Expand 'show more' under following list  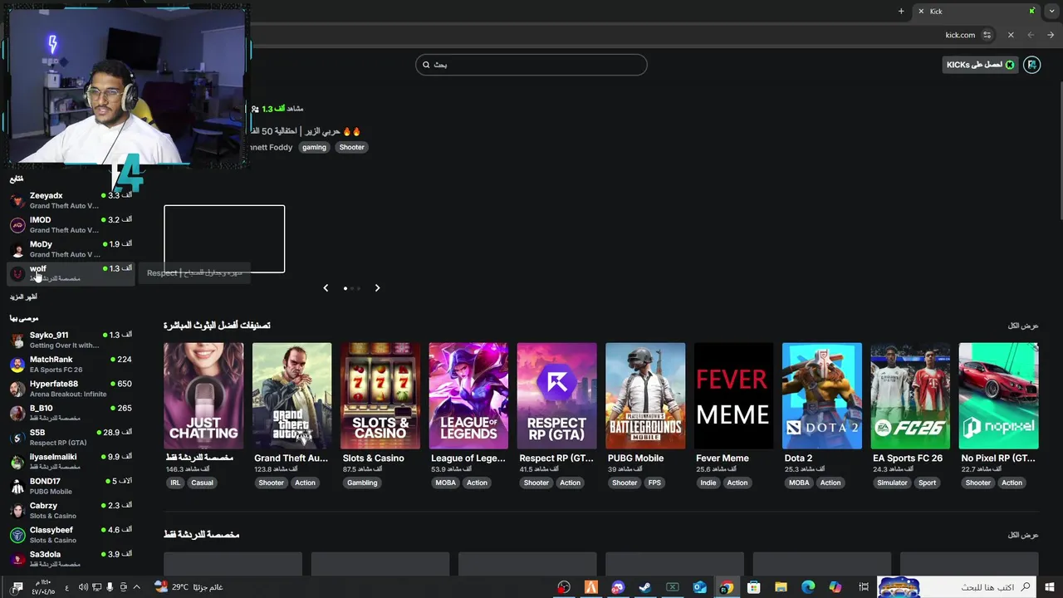pos(23,297)
